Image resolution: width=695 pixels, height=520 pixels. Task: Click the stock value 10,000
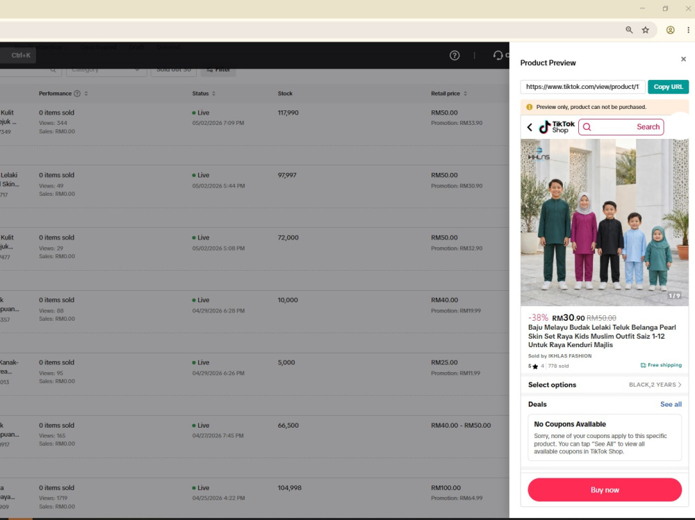click(x=288, y=300)
